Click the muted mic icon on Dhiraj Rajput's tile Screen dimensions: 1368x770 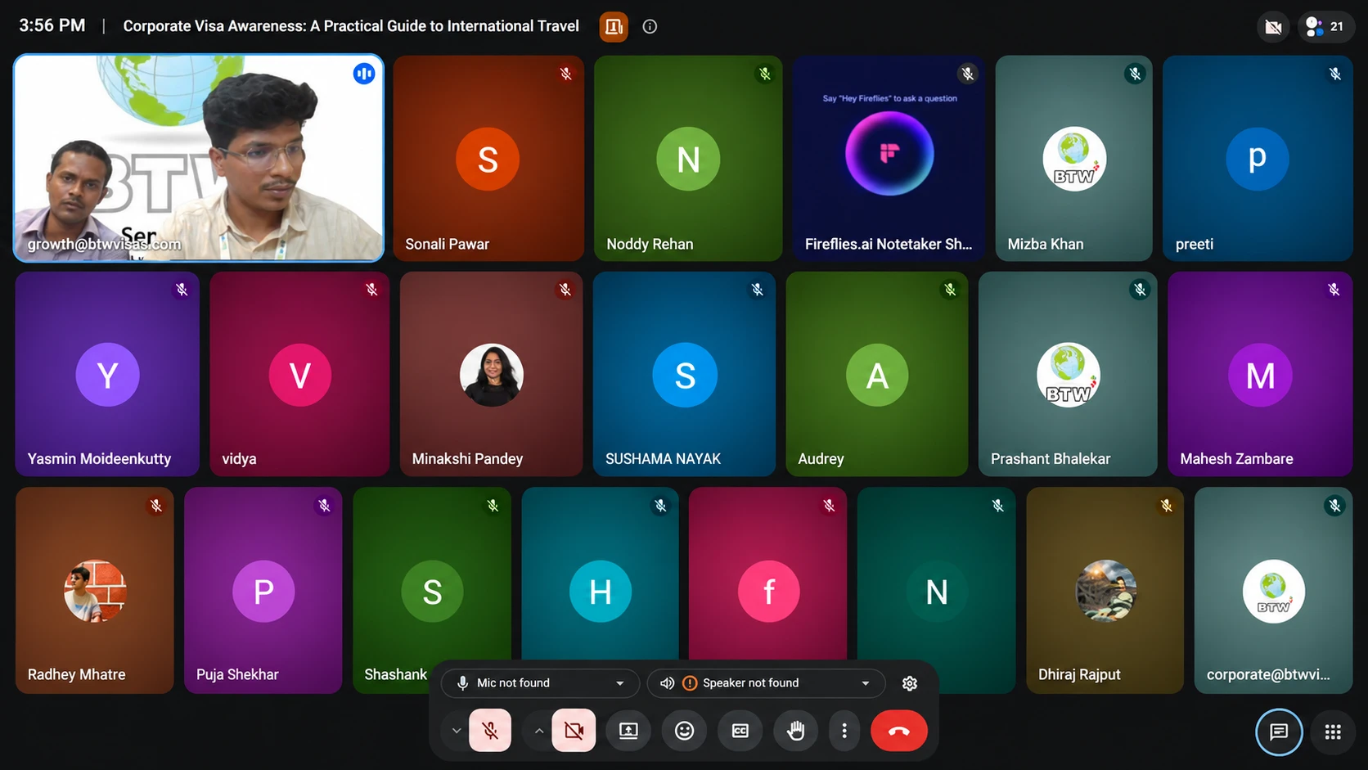pos(1167,506)
